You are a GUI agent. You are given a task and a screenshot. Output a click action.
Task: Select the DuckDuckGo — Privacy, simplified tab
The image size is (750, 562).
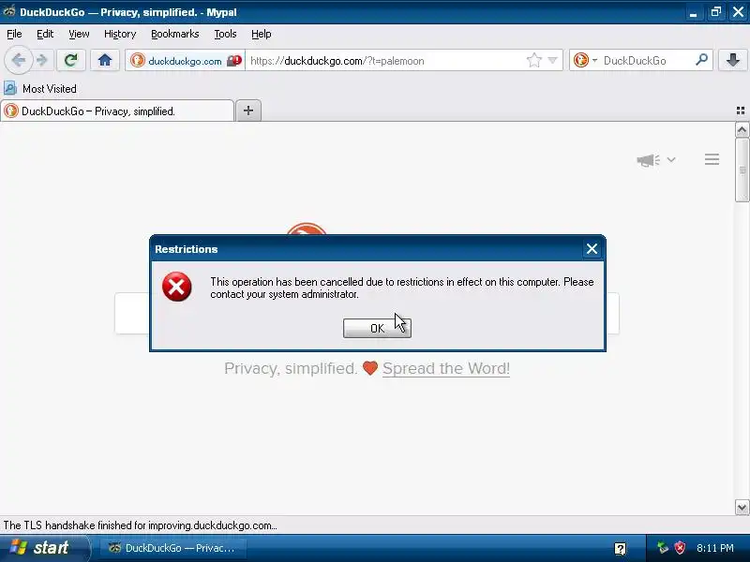(x=117, y=111)
